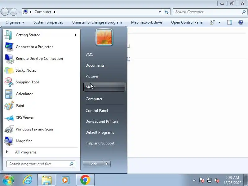Image resolution: width=248 pixels, height=186 pixels.
Task: Click the Back navigation button
Action: 5,12
